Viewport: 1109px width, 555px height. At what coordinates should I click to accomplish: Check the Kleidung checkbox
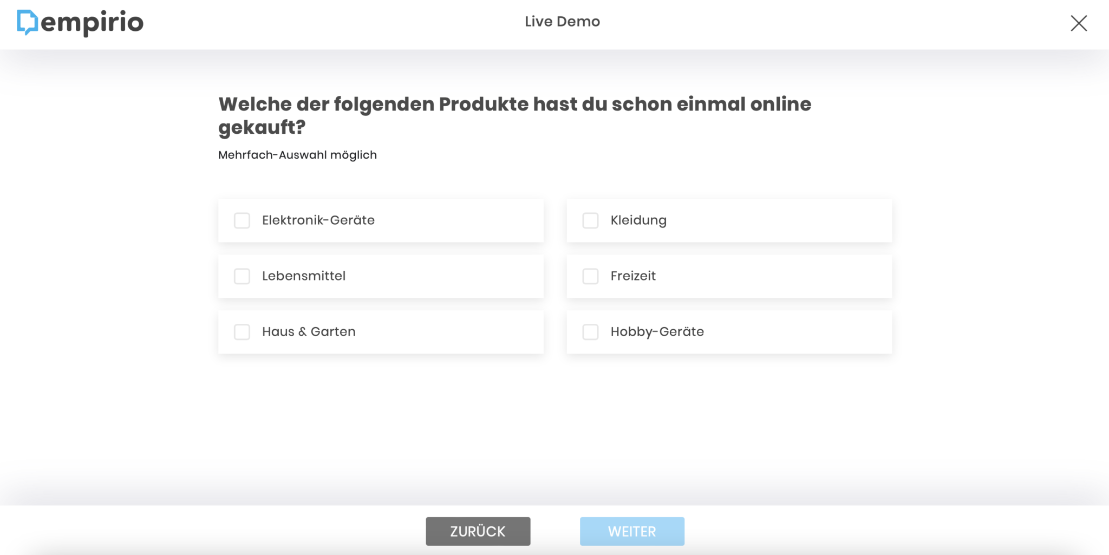point(590,220)
